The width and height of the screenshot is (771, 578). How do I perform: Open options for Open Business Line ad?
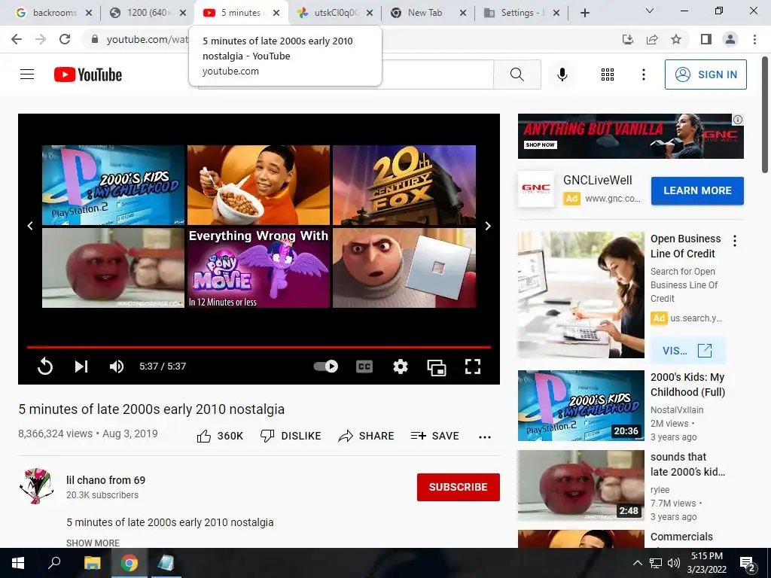tap(735, 241)
